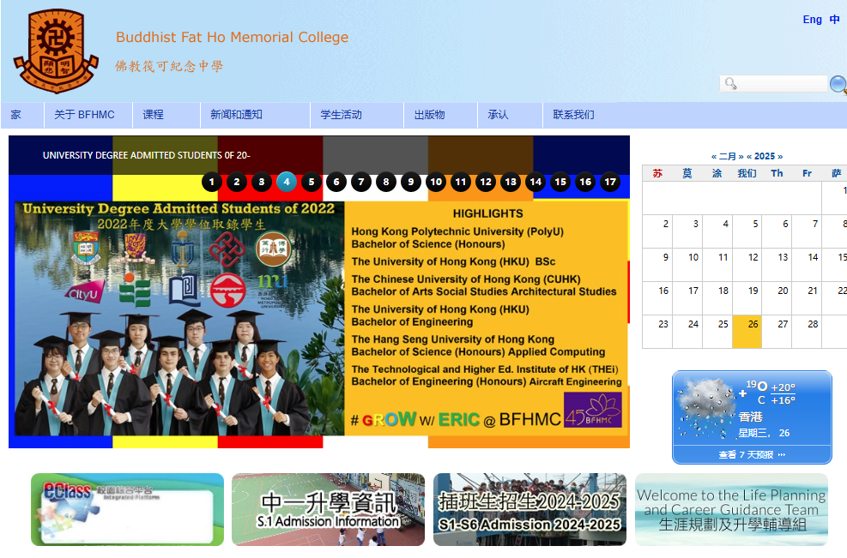The image size is (847, 558).
Task: Click the rainy cloud weather icon
Action: coord(705,407)
